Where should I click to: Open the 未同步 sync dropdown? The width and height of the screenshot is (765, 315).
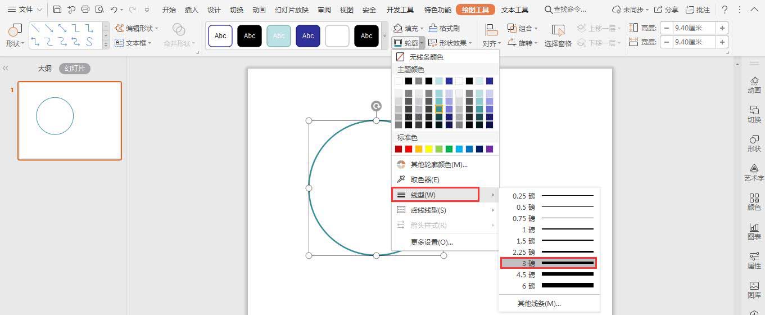[630, 10]
